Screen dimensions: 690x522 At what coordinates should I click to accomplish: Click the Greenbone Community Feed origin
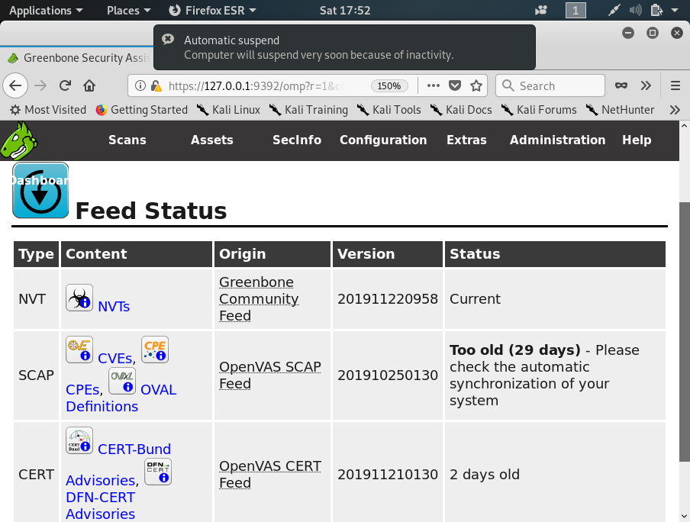pos(259,299)
